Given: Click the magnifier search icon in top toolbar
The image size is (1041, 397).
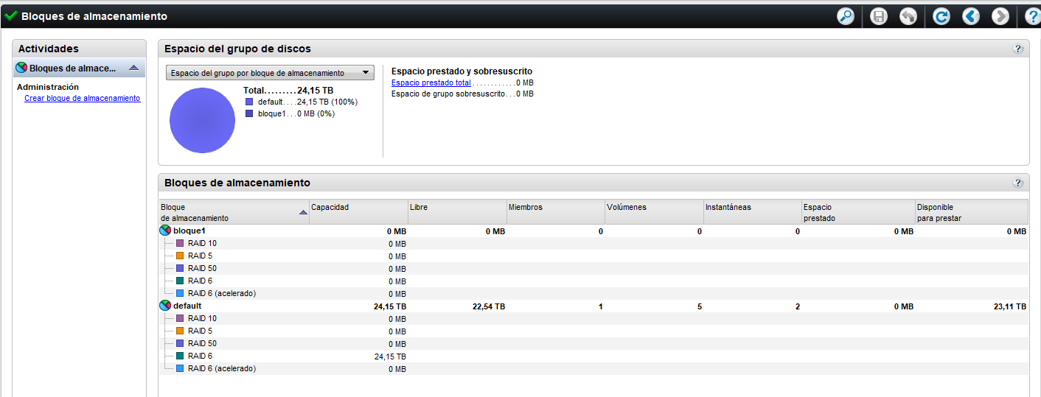Looking at the screenshot, I should pyautogui.click(x=846, y=16).
